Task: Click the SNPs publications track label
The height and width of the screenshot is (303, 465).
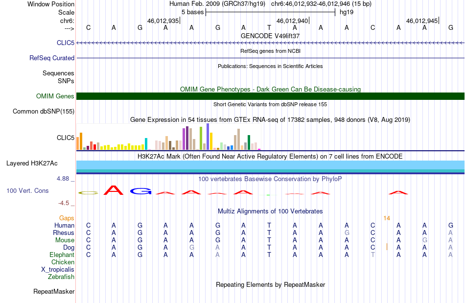Action: click(x=66, y=81)
